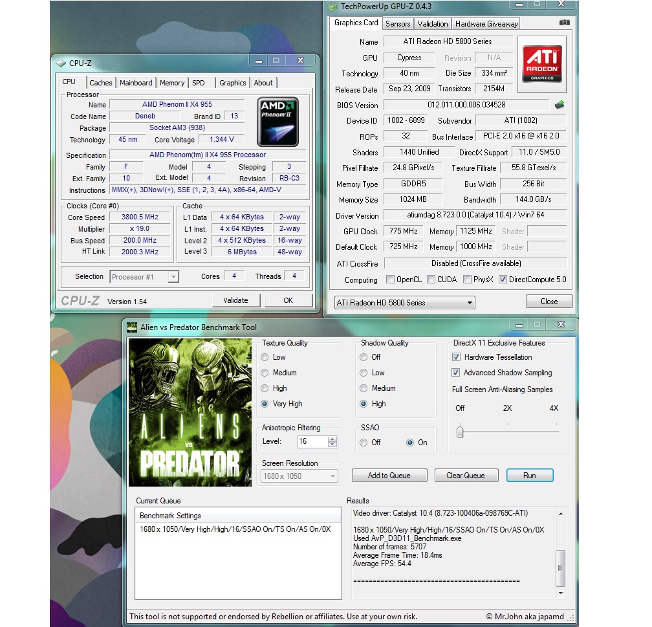The width and height of the screenshot is (652, 627).
Task: Click the Alien vs Predator Benchmark Tool title icon
Action: 132,327
